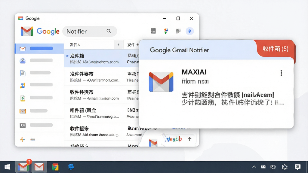The width and height of the screenshot is (308, 173).
Task: Click the Gmail M logo in header
Action: [x=27, y=31]
